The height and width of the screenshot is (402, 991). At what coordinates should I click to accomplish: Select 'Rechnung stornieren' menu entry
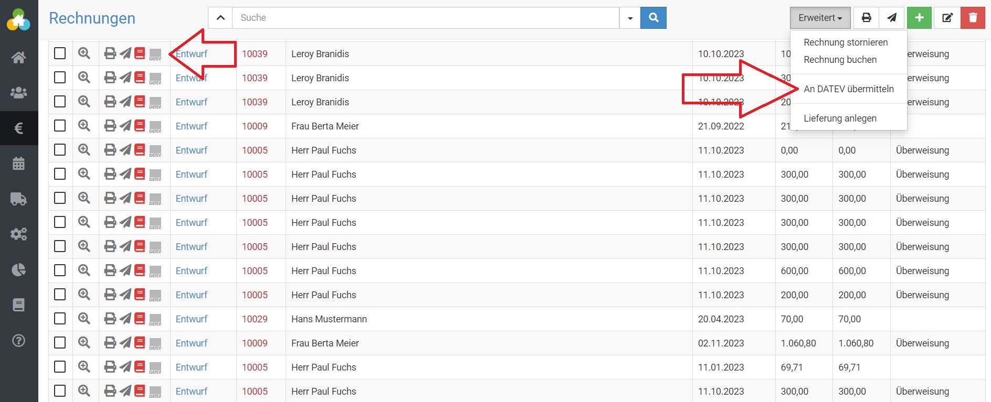point(846,42)
